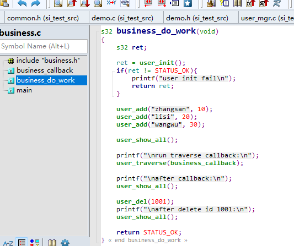294x246 pixels.
Task: Open the Search (magnifier) tool in toolbar
Action: pyautogui.click(x=58, y=3)
